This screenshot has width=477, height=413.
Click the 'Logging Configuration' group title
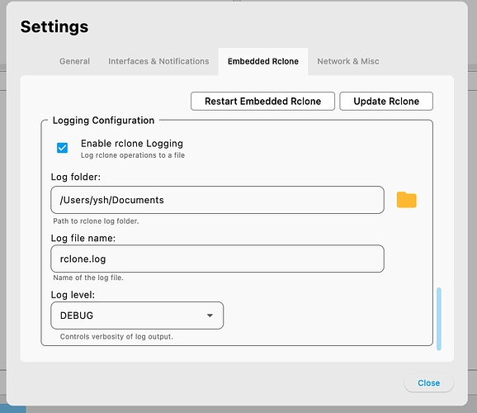click(x=103, y=121)
